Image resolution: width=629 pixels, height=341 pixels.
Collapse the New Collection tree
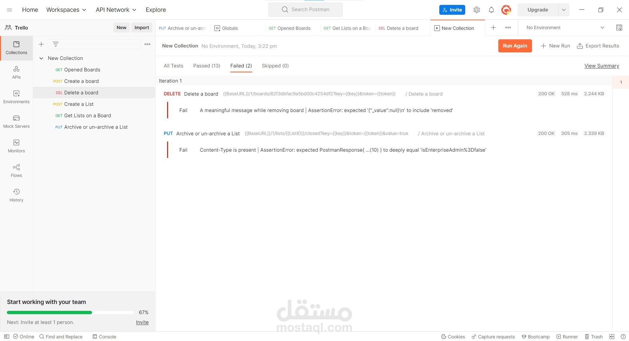(41, 58)
